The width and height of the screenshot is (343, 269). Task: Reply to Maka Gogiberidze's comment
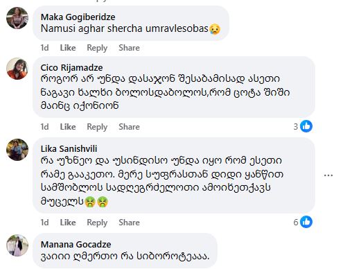point(97,48)
